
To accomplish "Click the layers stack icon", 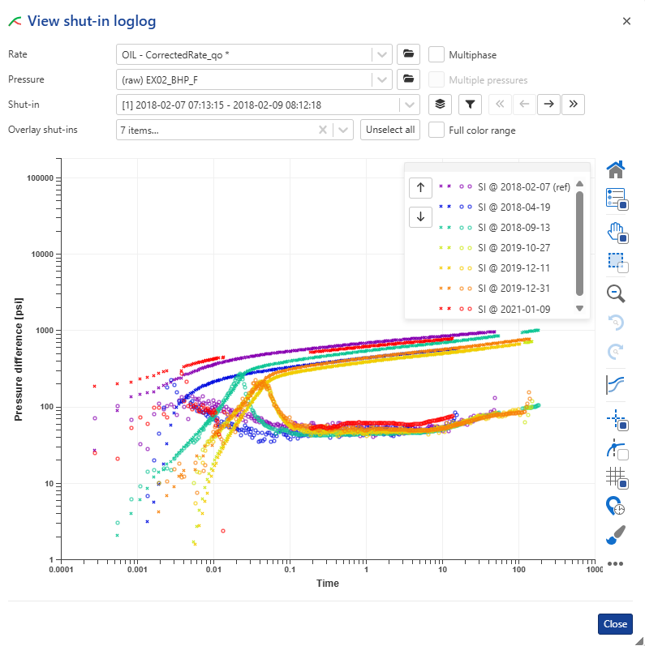I will pos(440,105).
